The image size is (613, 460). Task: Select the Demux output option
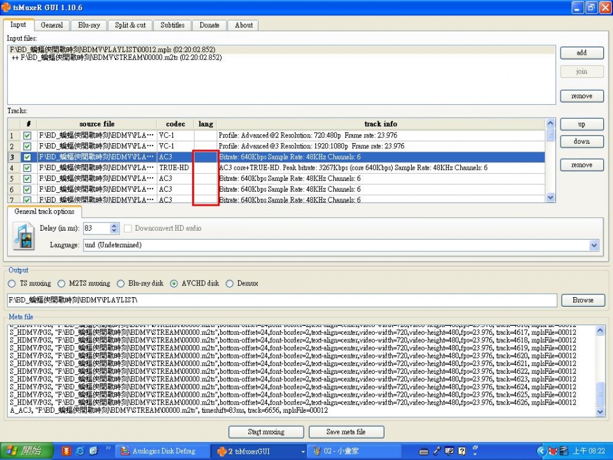(231, 284)
